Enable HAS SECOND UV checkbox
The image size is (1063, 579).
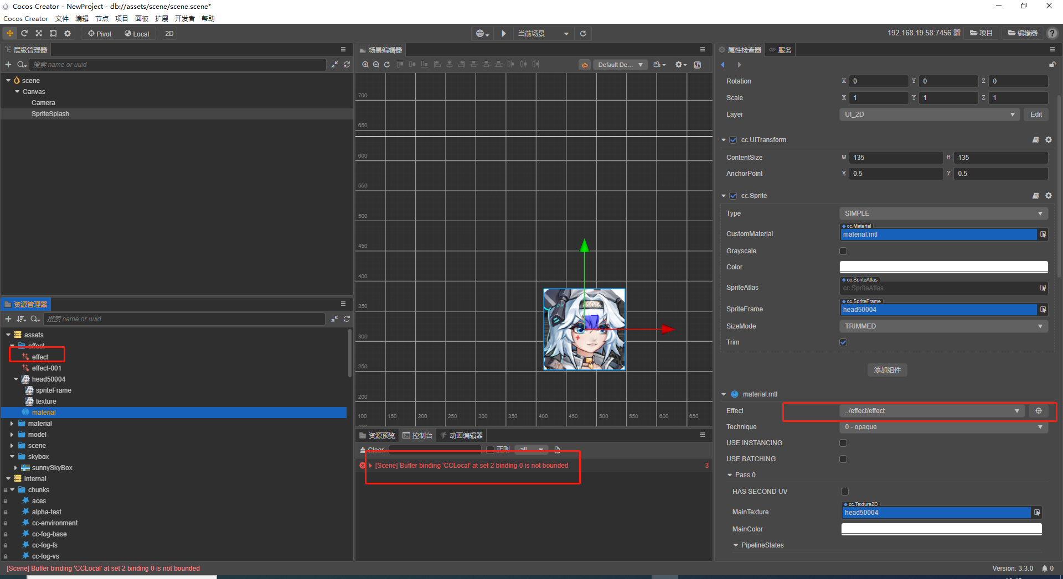point(845,492)
